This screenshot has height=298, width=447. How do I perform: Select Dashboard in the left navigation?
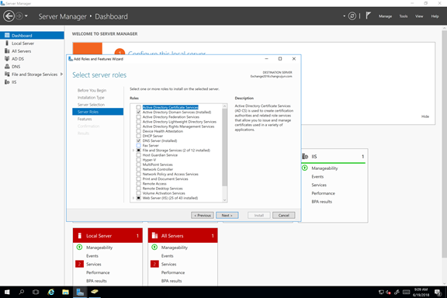[x=32, y=36]
